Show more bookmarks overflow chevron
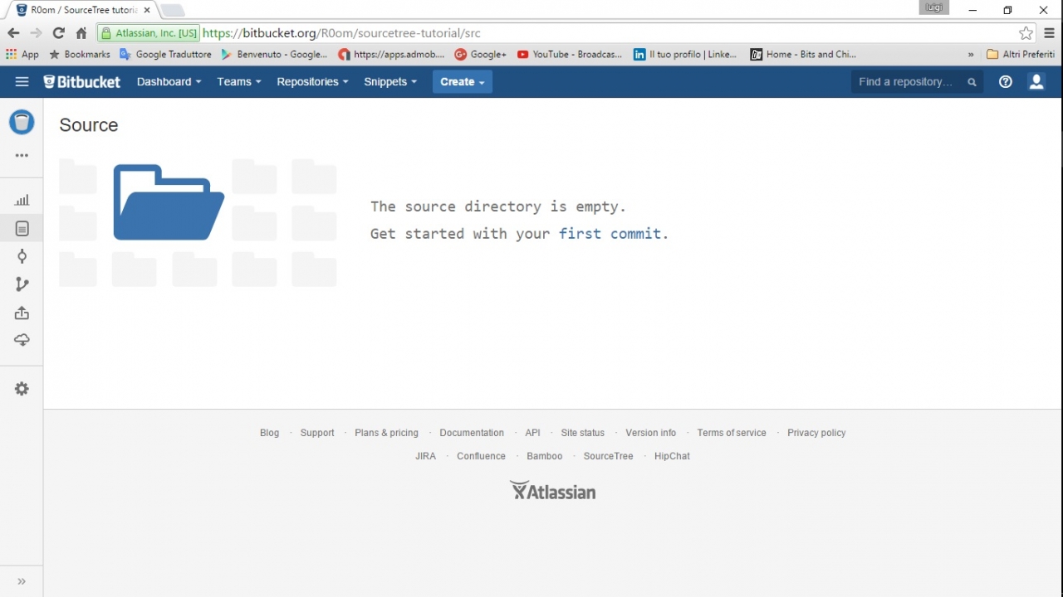 point(971,54)
